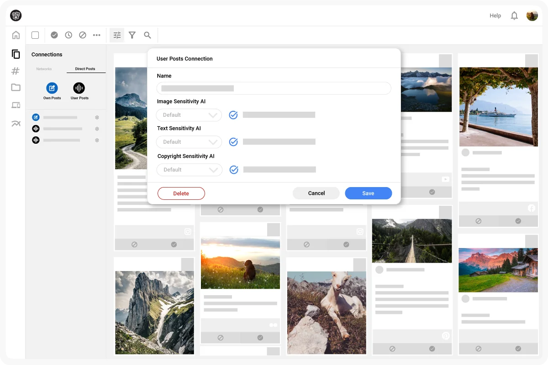Select the Posts panel icon in the sidebar
The width and height of the screenshot is (548, 365).
point(16,54)
